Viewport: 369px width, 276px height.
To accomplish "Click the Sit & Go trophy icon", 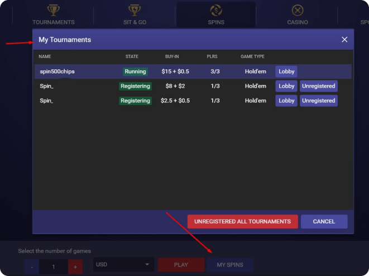I will pyautogui.click(x=135, y=10).
